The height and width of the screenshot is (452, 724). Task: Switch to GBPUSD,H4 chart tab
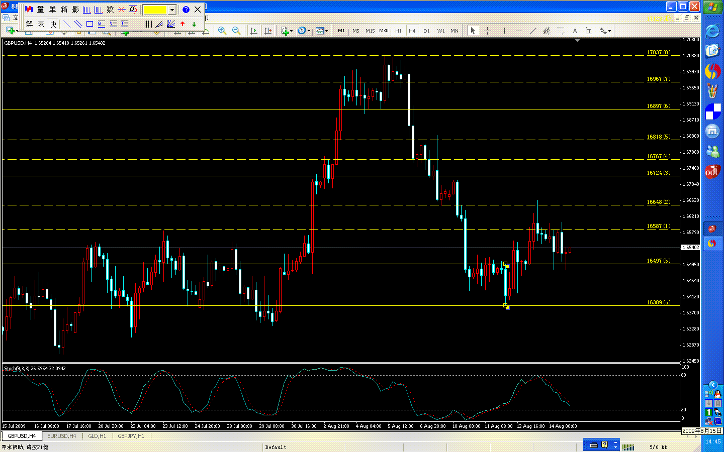[22, 436]
